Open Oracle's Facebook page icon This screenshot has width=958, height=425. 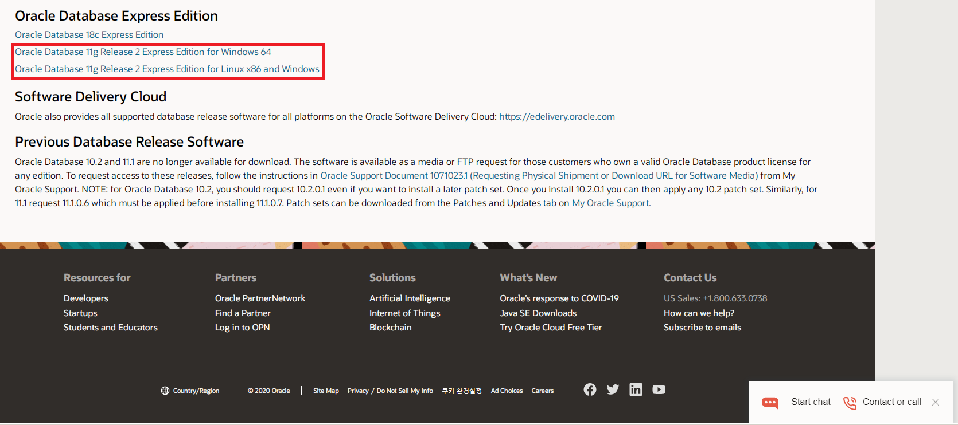(590, 389)
